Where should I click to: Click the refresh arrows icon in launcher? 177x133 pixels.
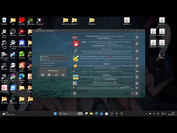[x=56, y=75]
